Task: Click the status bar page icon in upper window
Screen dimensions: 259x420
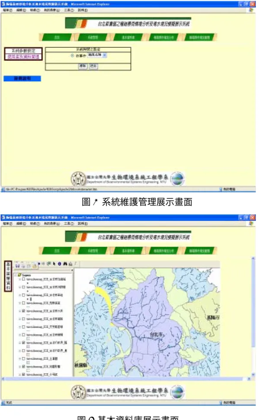Action: coord(3,189)
